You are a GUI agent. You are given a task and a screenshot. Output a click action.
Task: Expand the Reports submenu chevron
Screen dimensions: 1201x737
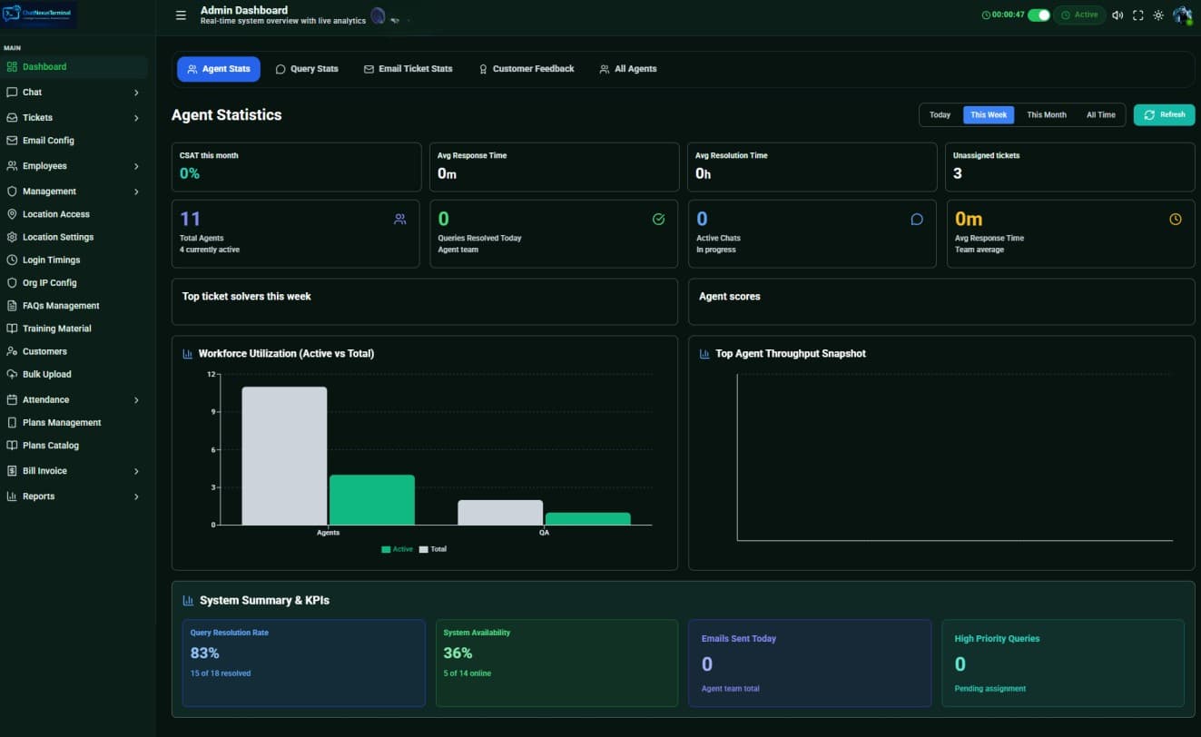coord(136,496)
